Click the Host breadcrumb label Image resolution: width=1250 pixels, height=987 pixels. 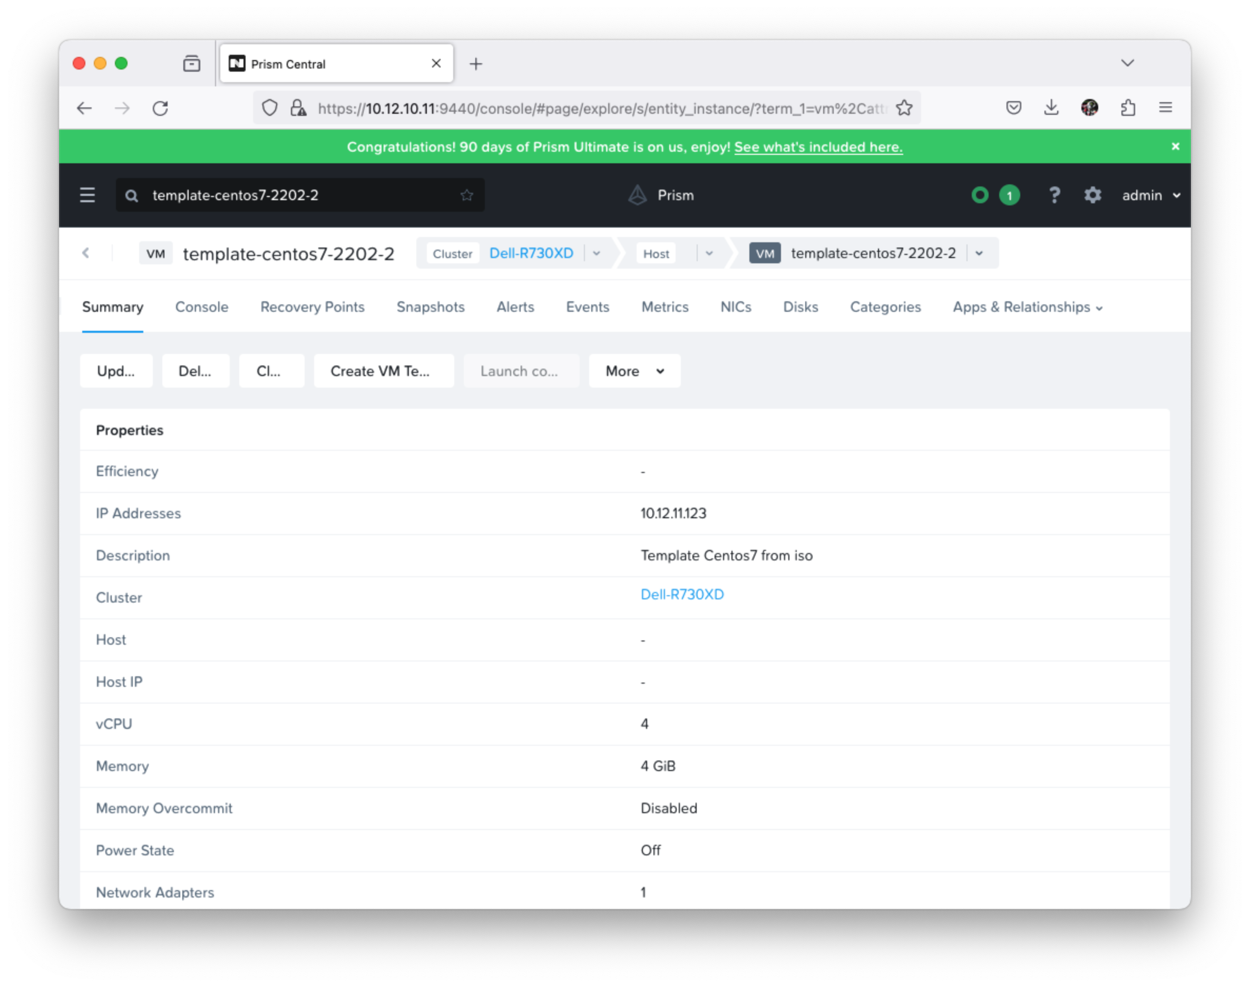point(656,254)
